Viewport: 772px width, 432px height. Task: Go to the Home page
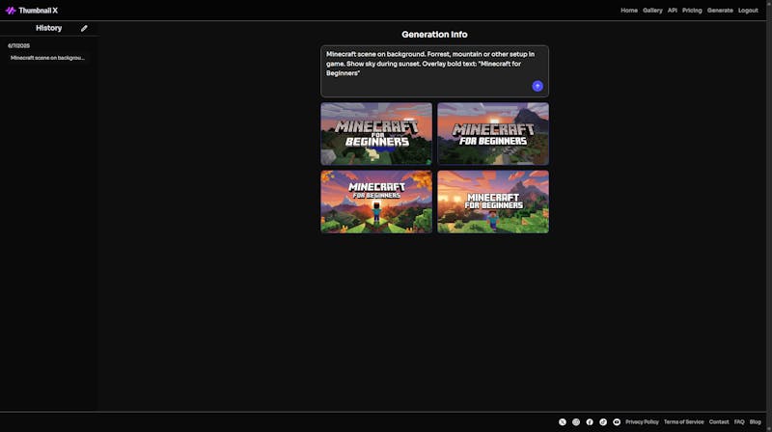click(629, 11)
